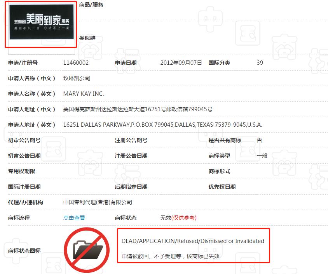The height and width of the screenshot is (274, 328).
Task: Click the trademark status value 无效
Action: pos(165,218)
